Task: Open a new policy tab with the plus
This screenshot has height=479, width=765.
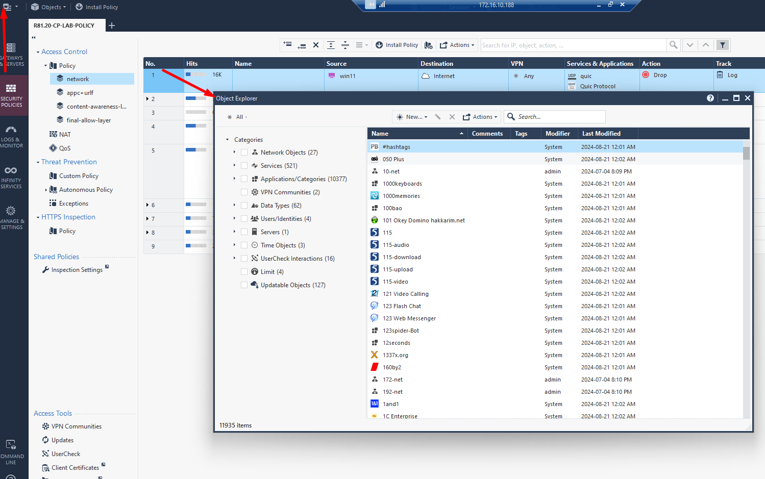Action: (112, 26)
